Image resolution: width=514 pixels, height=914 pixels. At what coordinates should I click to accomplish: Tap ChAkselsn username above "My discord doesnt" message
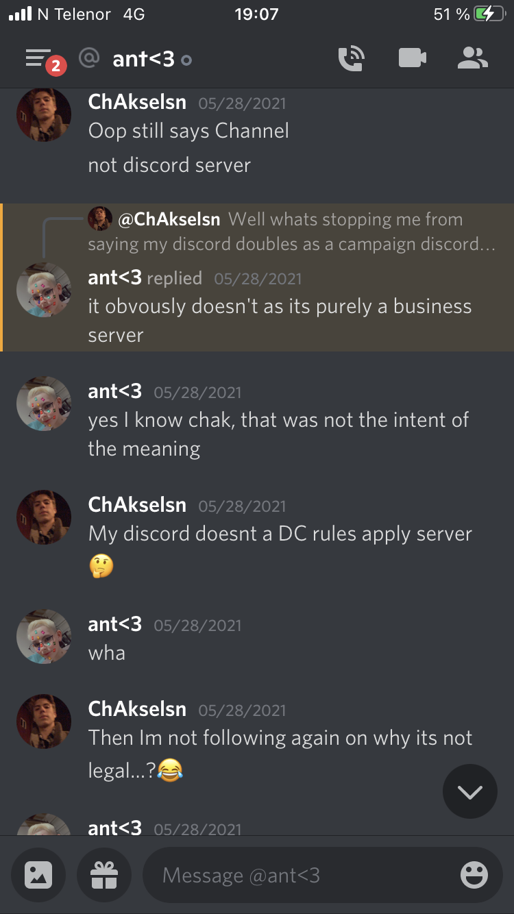(x=137, y=505)
